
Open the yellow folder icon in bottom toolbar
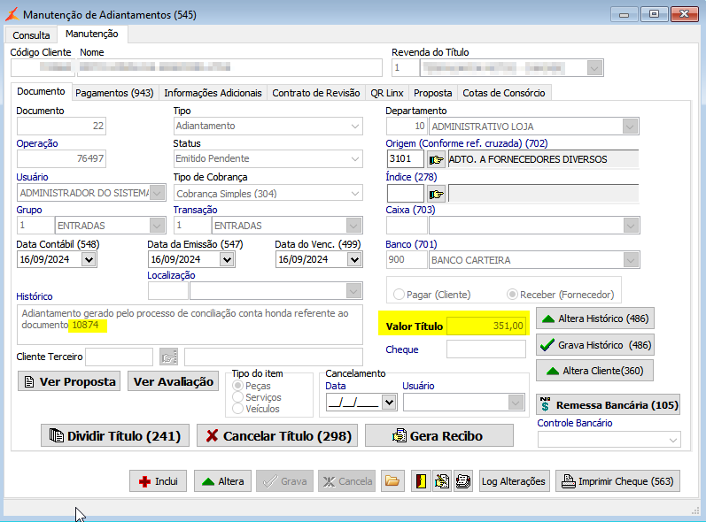[x=392, y=481]
